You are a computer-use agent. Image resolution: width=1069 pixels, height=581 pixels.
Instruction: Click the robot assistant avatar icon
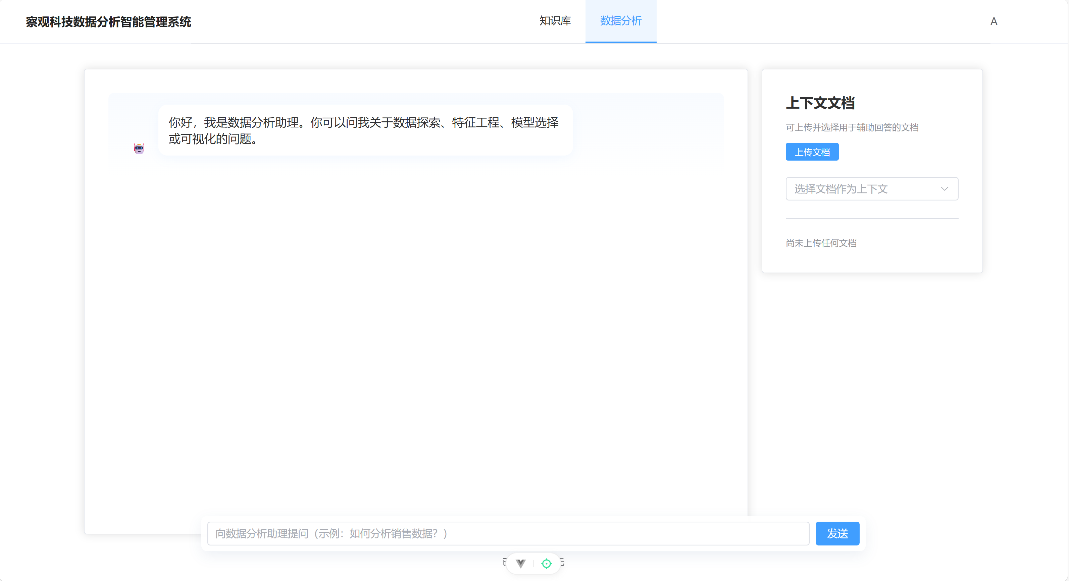139,148
